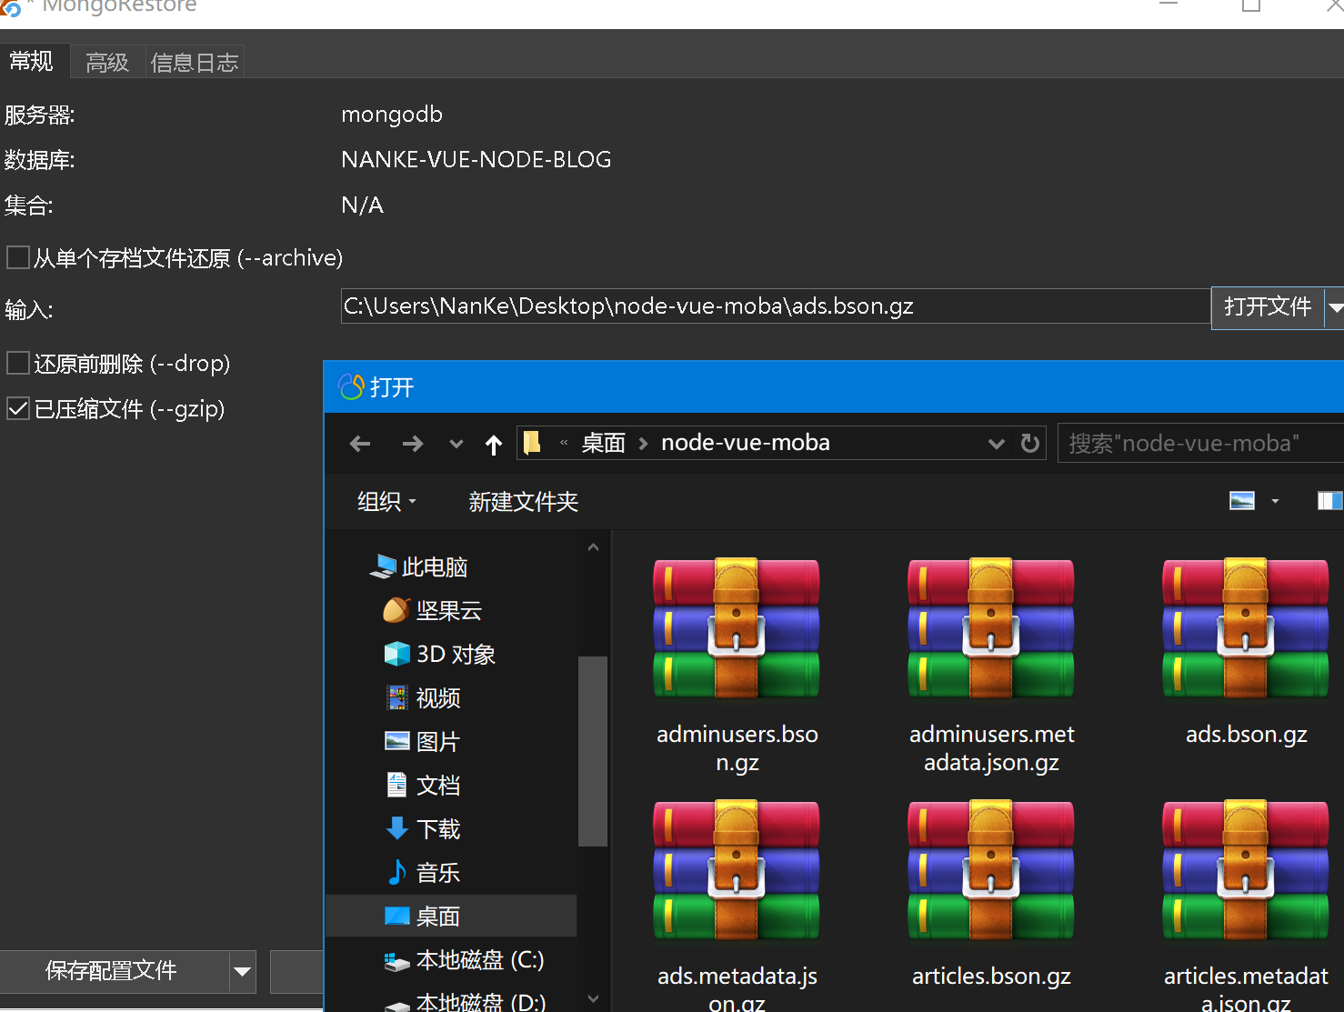Click the navigation pane scrollbar thumb
The image size is (1344, 1012).
coord(593,751)
